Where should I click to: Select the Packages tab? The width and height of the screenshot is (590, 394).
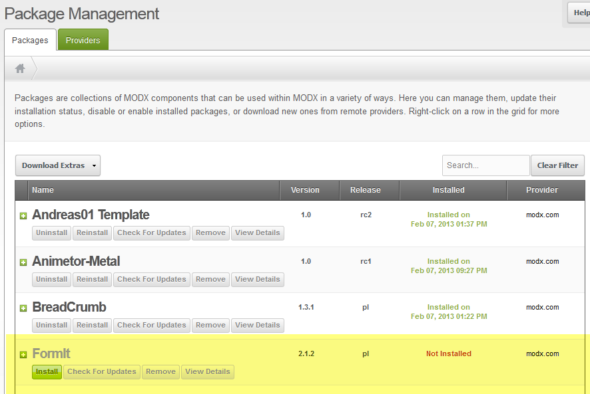[30, 40]
